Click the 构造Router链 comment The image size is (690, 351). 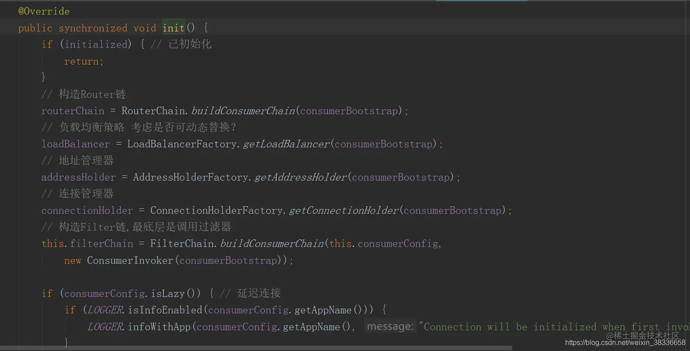[x=84, y=94]
